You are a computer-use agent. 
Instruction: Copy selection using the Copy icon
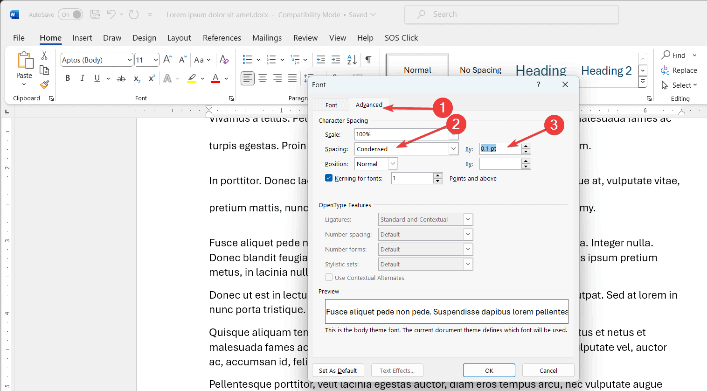(x=44, y=70)
